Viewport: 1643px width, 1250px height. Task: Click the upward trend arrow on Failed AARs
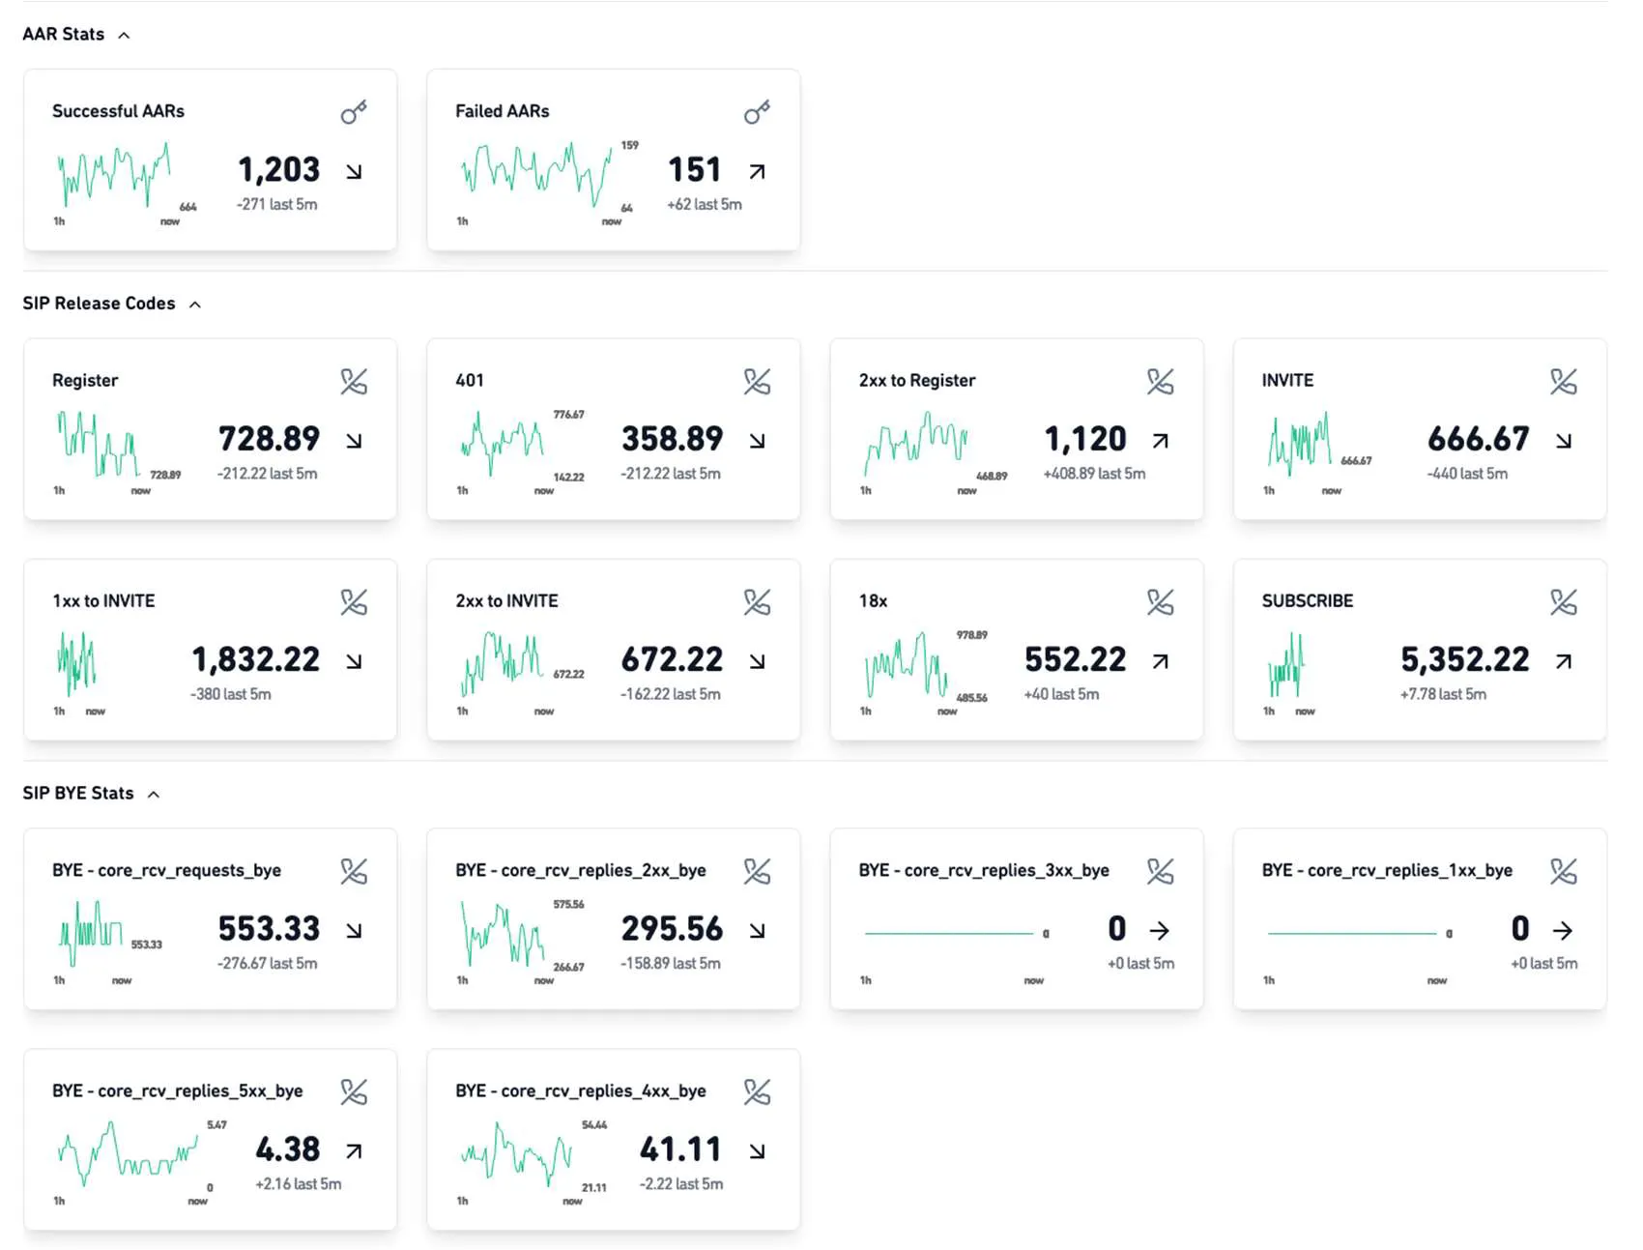click(757, 170)
